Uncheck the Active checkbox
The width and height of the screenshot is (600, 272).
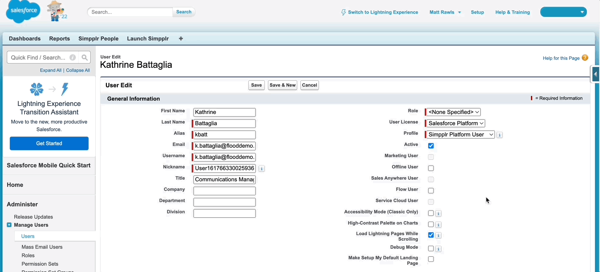coord(431,146)
